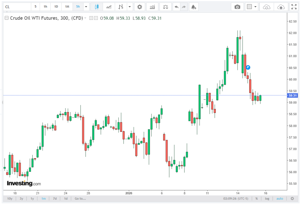Select the candlestick chart style icon
This screenshot has width=301, height=205.
pos(97,7)
